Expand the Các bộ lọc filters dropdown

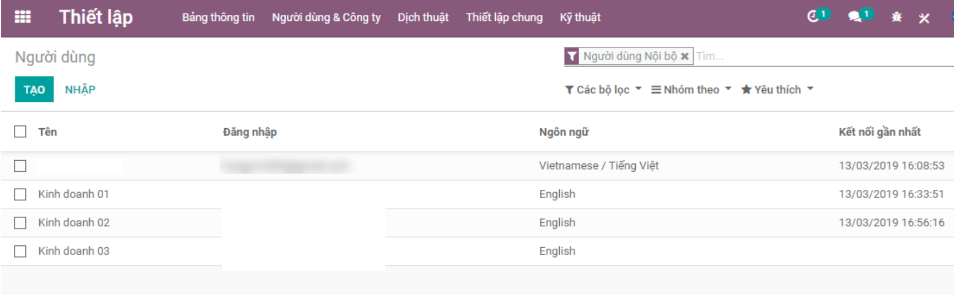coord(603,90)
